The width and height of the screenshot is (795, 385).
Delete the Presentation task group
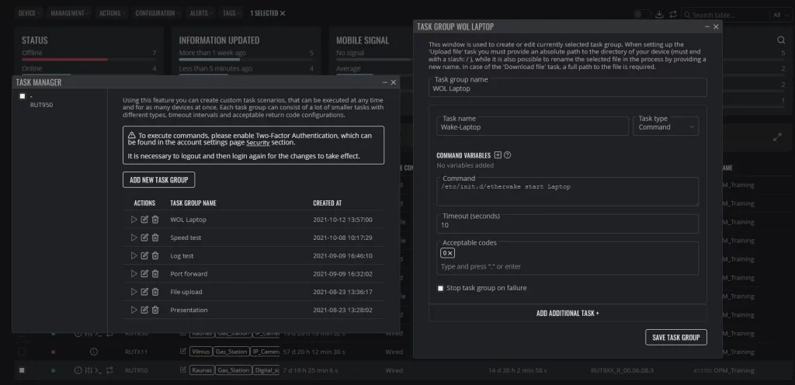point(155,310)
